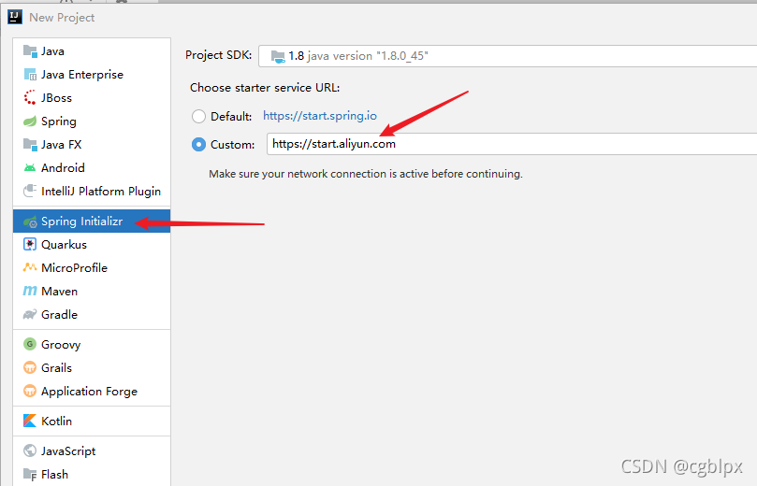Viewport: 757px width, 486px height.
Task: Click the Flash folder icon
Action: (30, 475)
